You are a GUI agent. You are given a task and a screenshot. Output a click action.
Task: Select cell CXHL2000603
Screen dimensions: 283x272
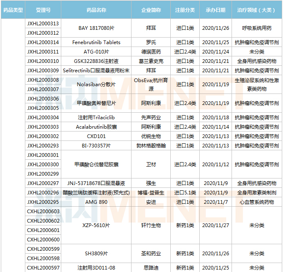[43, 211]
